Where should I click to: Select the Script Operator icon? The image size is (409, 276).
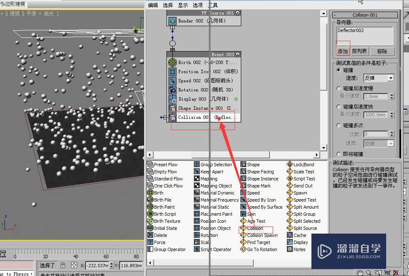[x=197, y=249]
